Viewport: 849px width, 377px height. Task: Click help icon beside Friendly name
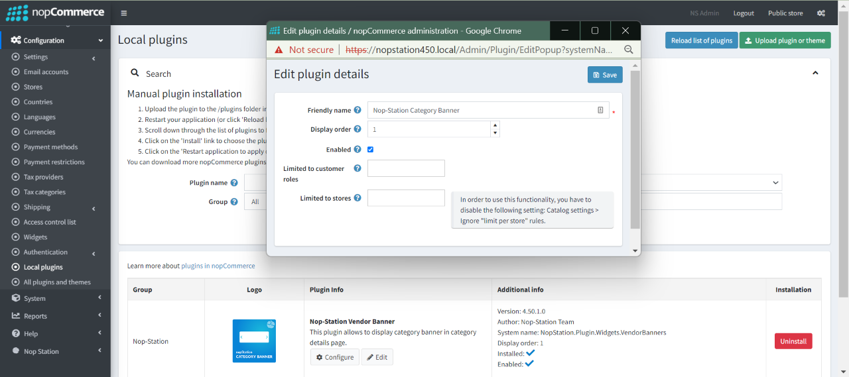coord(358,110)
